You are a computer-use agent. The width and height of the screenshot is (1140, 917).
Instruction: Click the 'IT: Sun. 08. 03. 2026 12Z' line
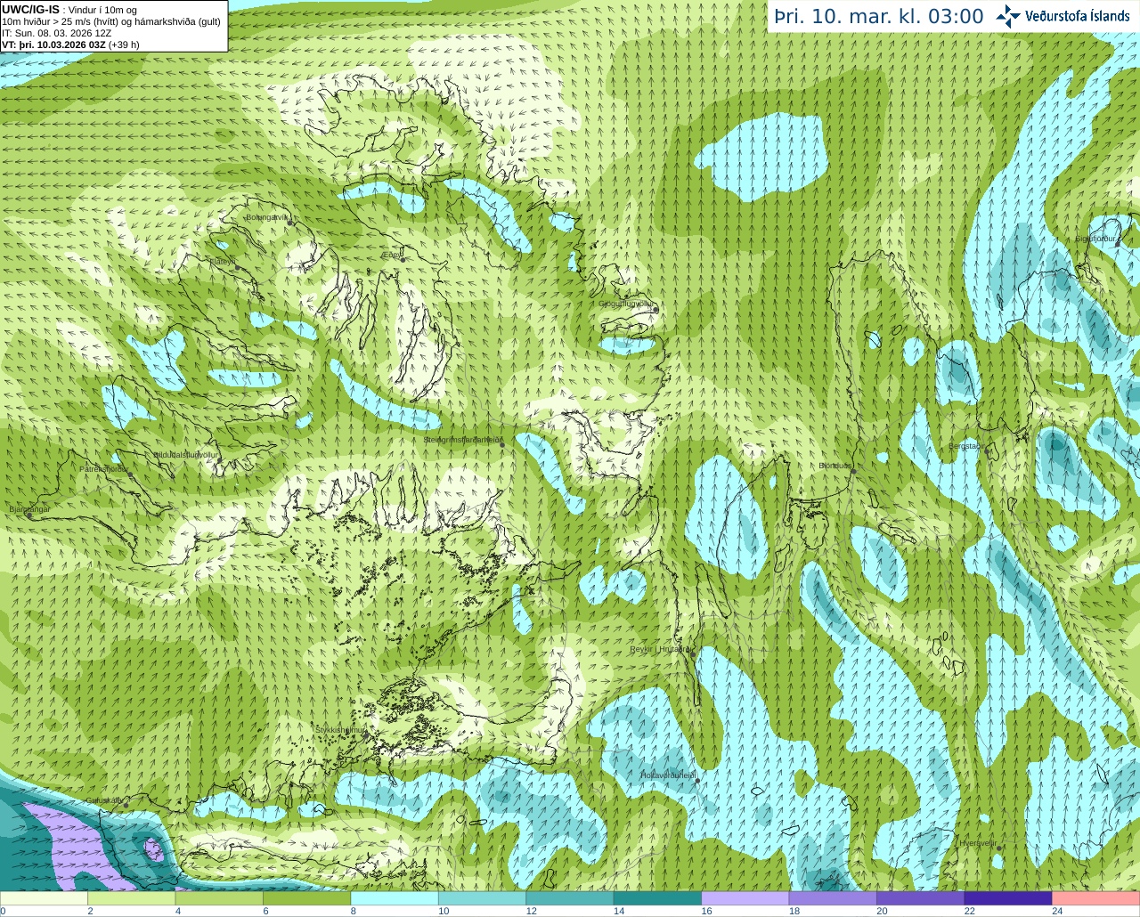coord(57,33)
